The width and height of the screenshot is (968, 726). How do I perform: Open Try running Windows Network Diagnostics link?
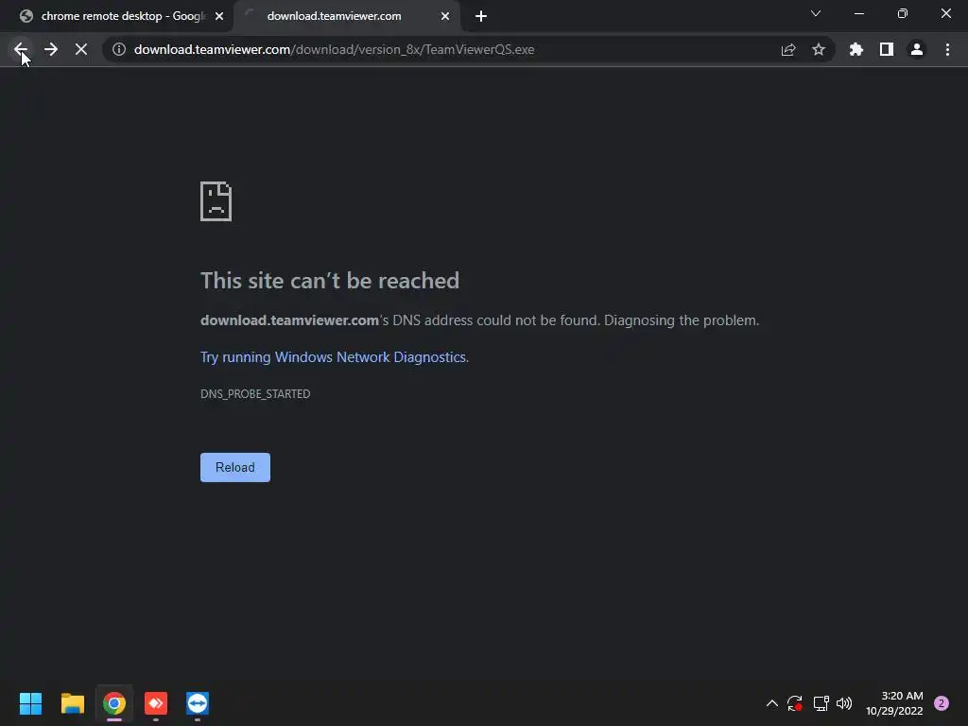(x=334, y=356)
